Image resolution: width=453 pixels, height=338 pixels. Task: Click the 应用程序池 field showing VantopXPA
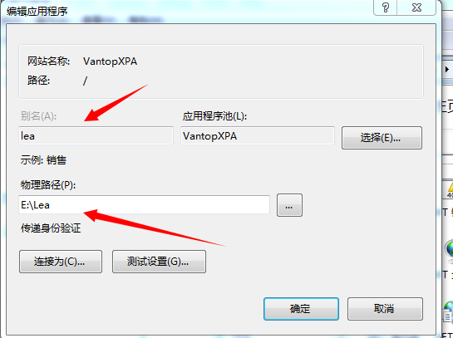coord(258,135)
